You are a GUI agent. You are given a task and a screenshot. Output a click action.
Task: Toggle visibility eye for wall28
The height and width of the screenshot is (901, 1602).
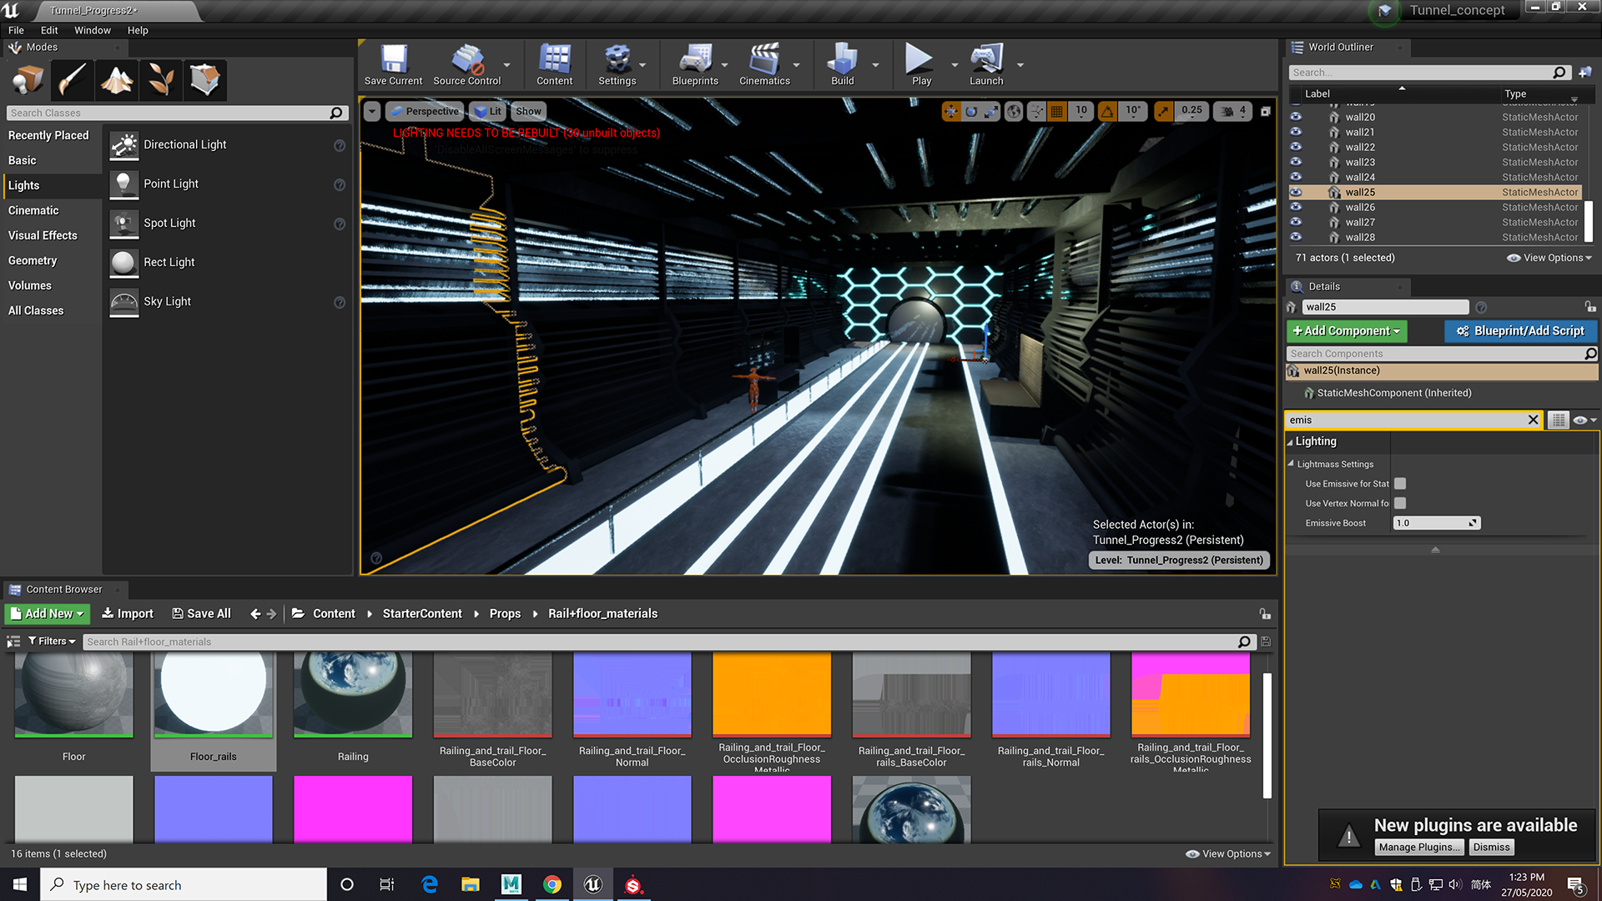coord(1296,237)
